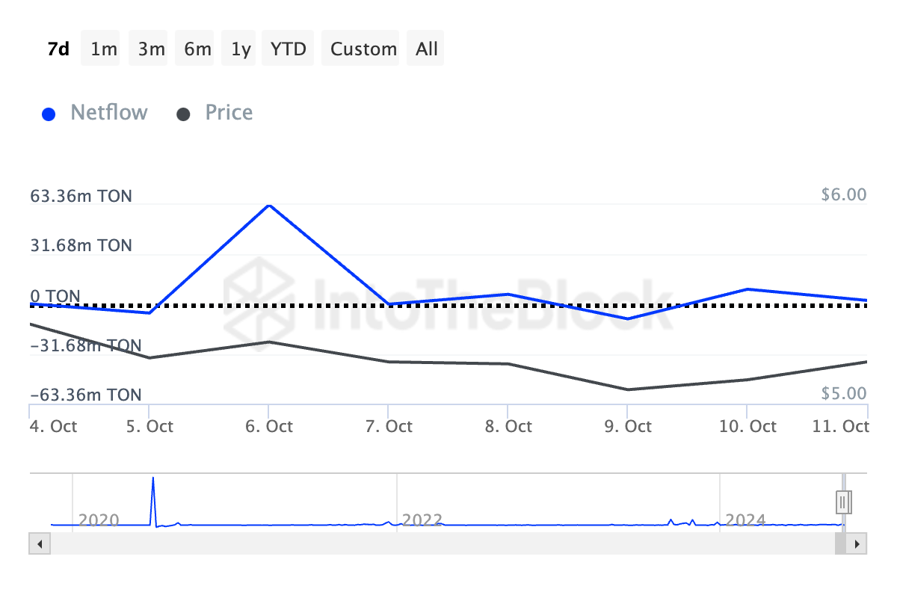This screenshot has height=598, width=897.
Task: Switch to the 1m time range
Action: [x=104, y=49]
